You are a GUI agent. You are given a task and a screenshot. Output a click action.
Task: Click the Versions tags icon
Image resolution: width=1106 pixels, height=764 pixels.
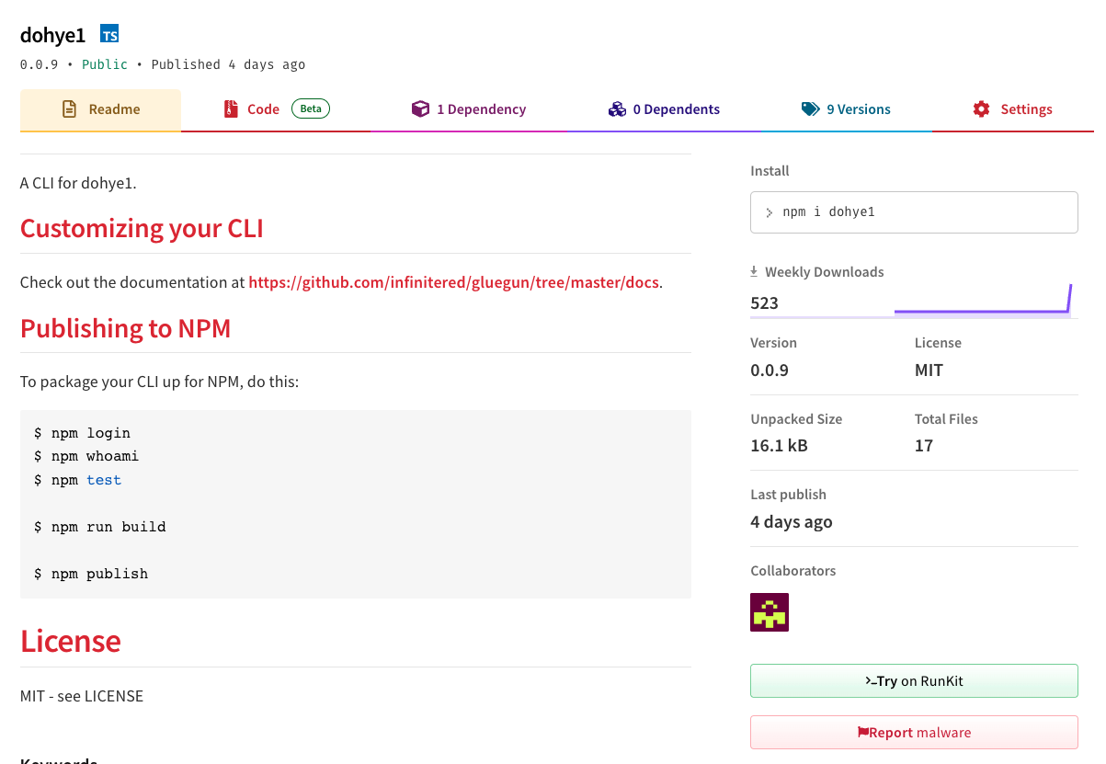pos(810,109)
